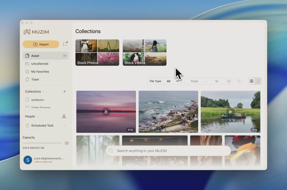
Task: Open the date range calendar icon
Action: (229, 81)
